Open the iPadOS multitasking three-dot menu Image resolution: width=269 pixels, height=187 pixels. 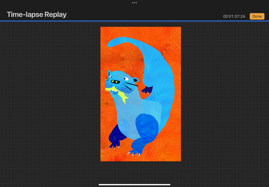point(134,3)
